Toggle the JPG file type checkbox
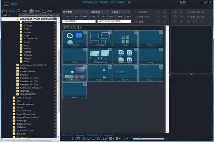214x142 pixels. point(73,17)
